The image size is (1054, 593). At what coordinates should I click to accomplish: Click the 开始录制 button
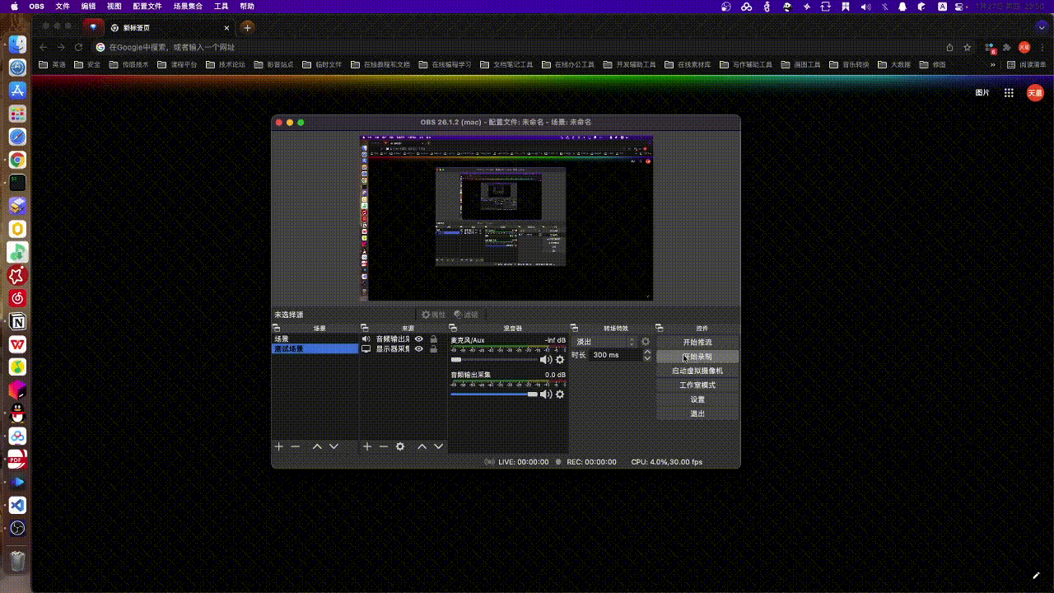[x=697, y=357]
